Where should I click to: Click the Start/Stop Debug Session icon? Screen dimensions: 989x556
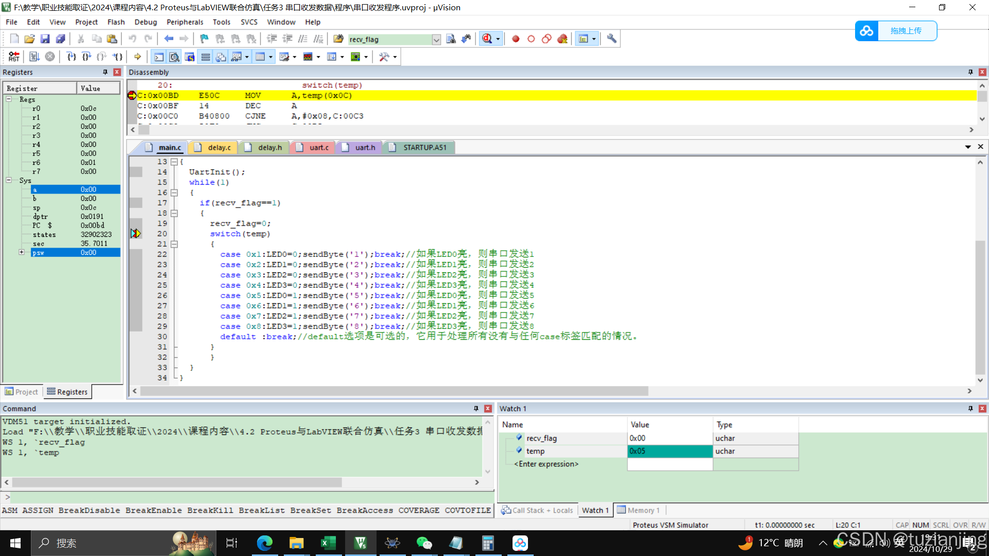tap(487, 39)
